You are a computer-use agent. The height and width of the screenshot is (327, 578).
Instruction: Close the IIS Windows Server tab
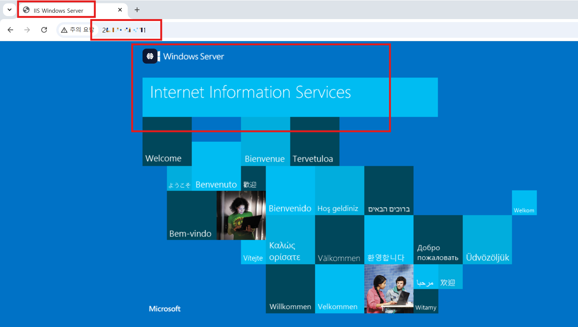pos(120,10)
